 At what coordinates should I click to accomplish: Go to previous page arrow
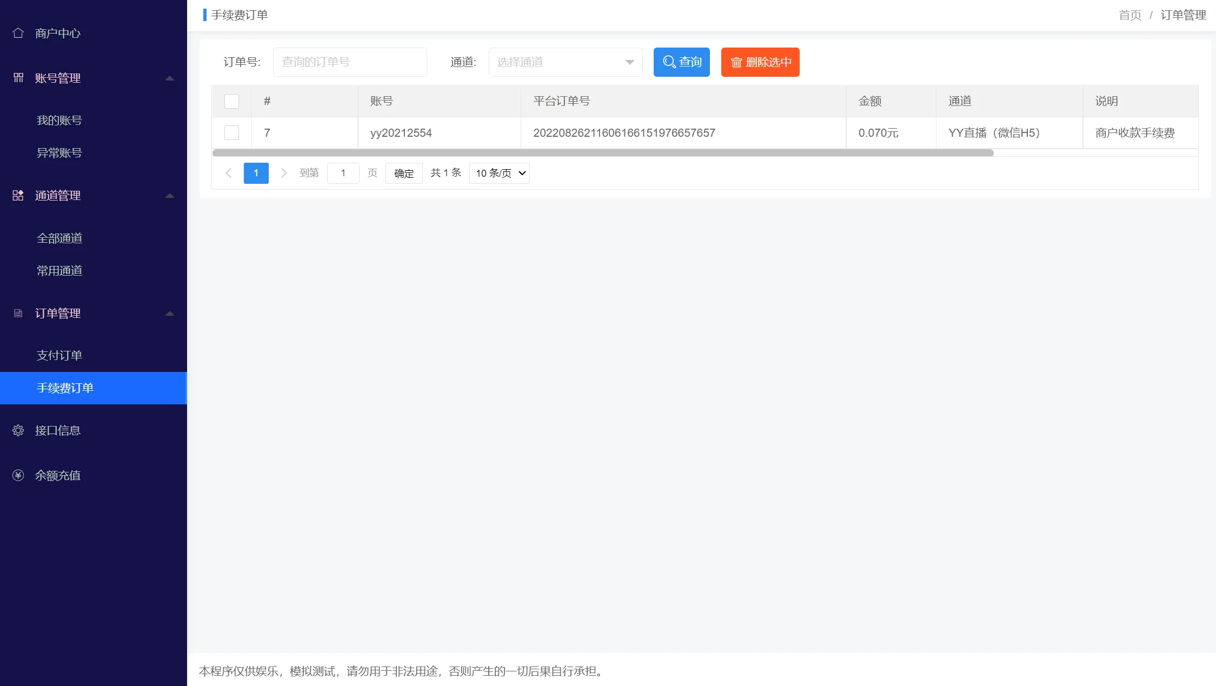[x=229, y=173]
